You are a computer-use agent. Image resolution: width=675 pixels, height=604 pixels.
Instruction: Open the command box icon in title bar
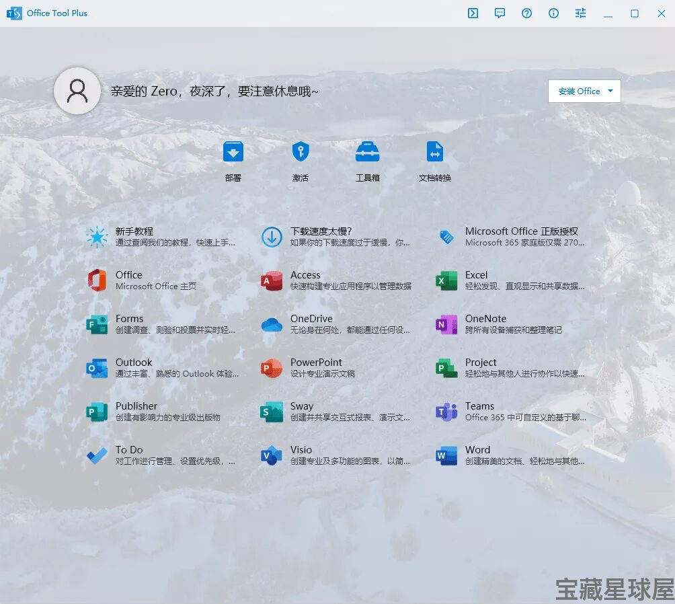coord(473,13)
